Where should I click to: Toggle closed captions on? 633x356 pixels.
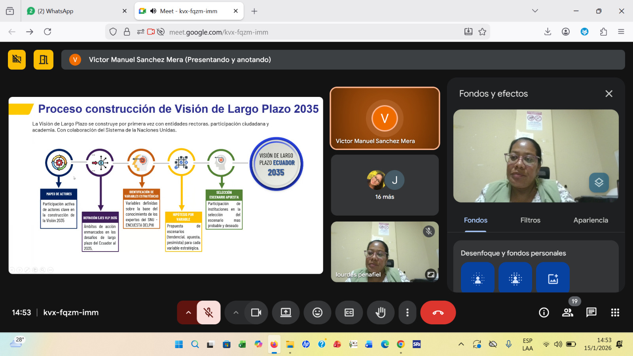349,312
